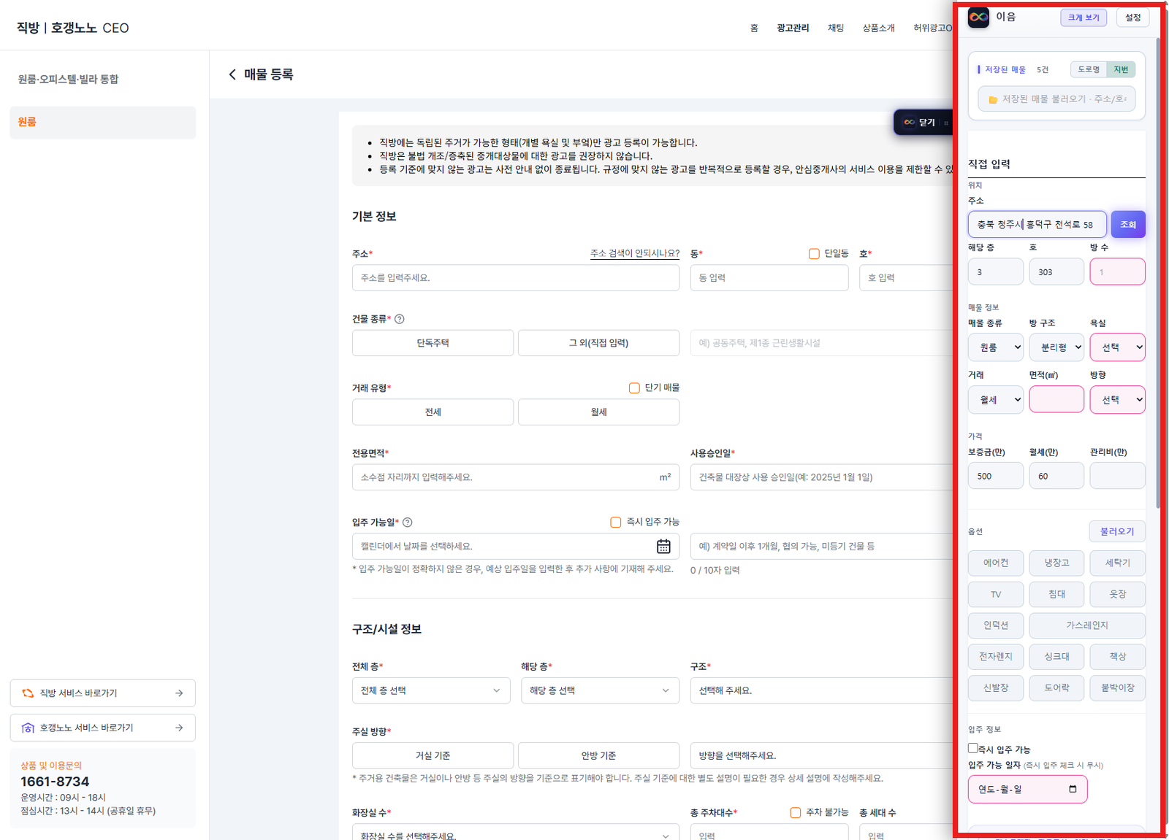Click the 면적(㎡) field in 이음 panel
This screenshot has height=840, width=1169.
point(1056,399)
